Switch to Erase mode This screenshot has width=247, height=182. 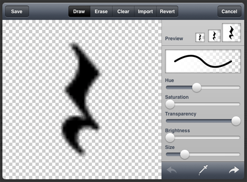tap(101, 11)
